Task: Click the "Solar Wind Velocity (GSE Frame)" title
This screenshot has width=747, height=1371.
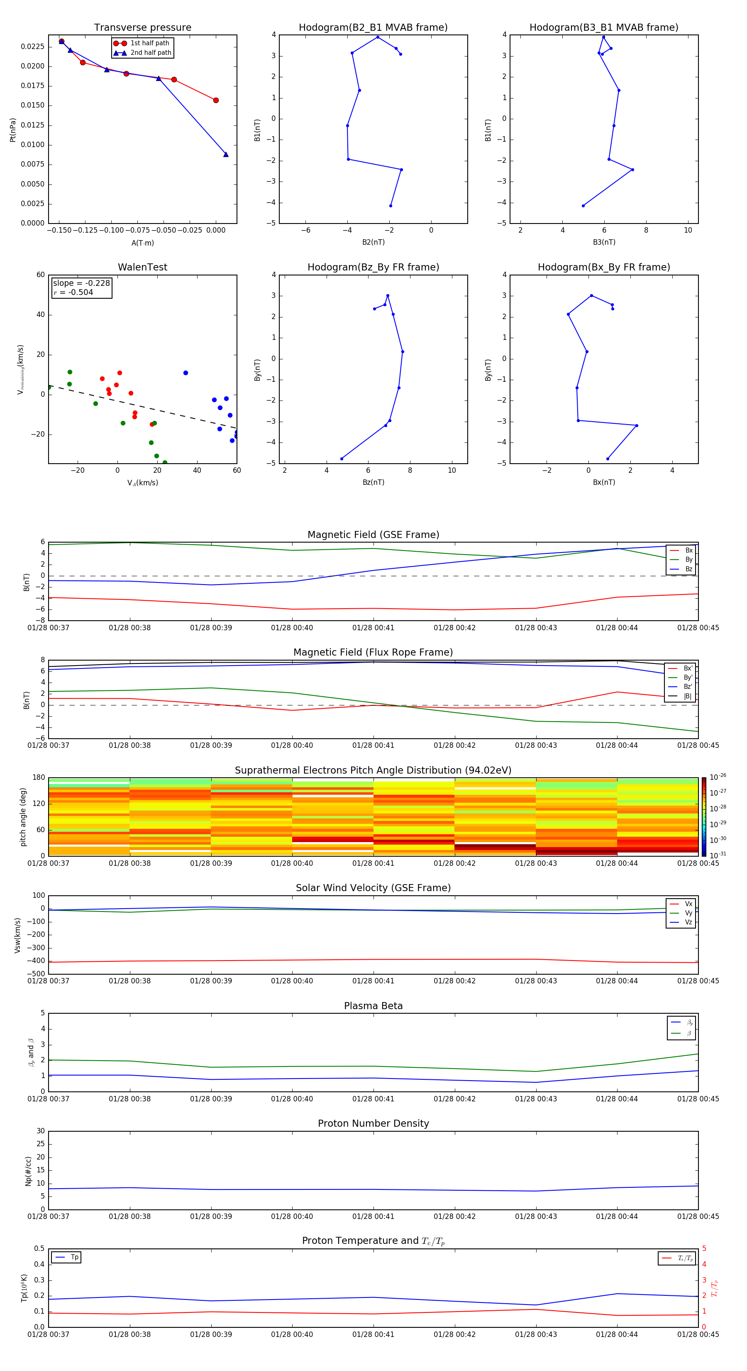Action: [x=373, y=888]
